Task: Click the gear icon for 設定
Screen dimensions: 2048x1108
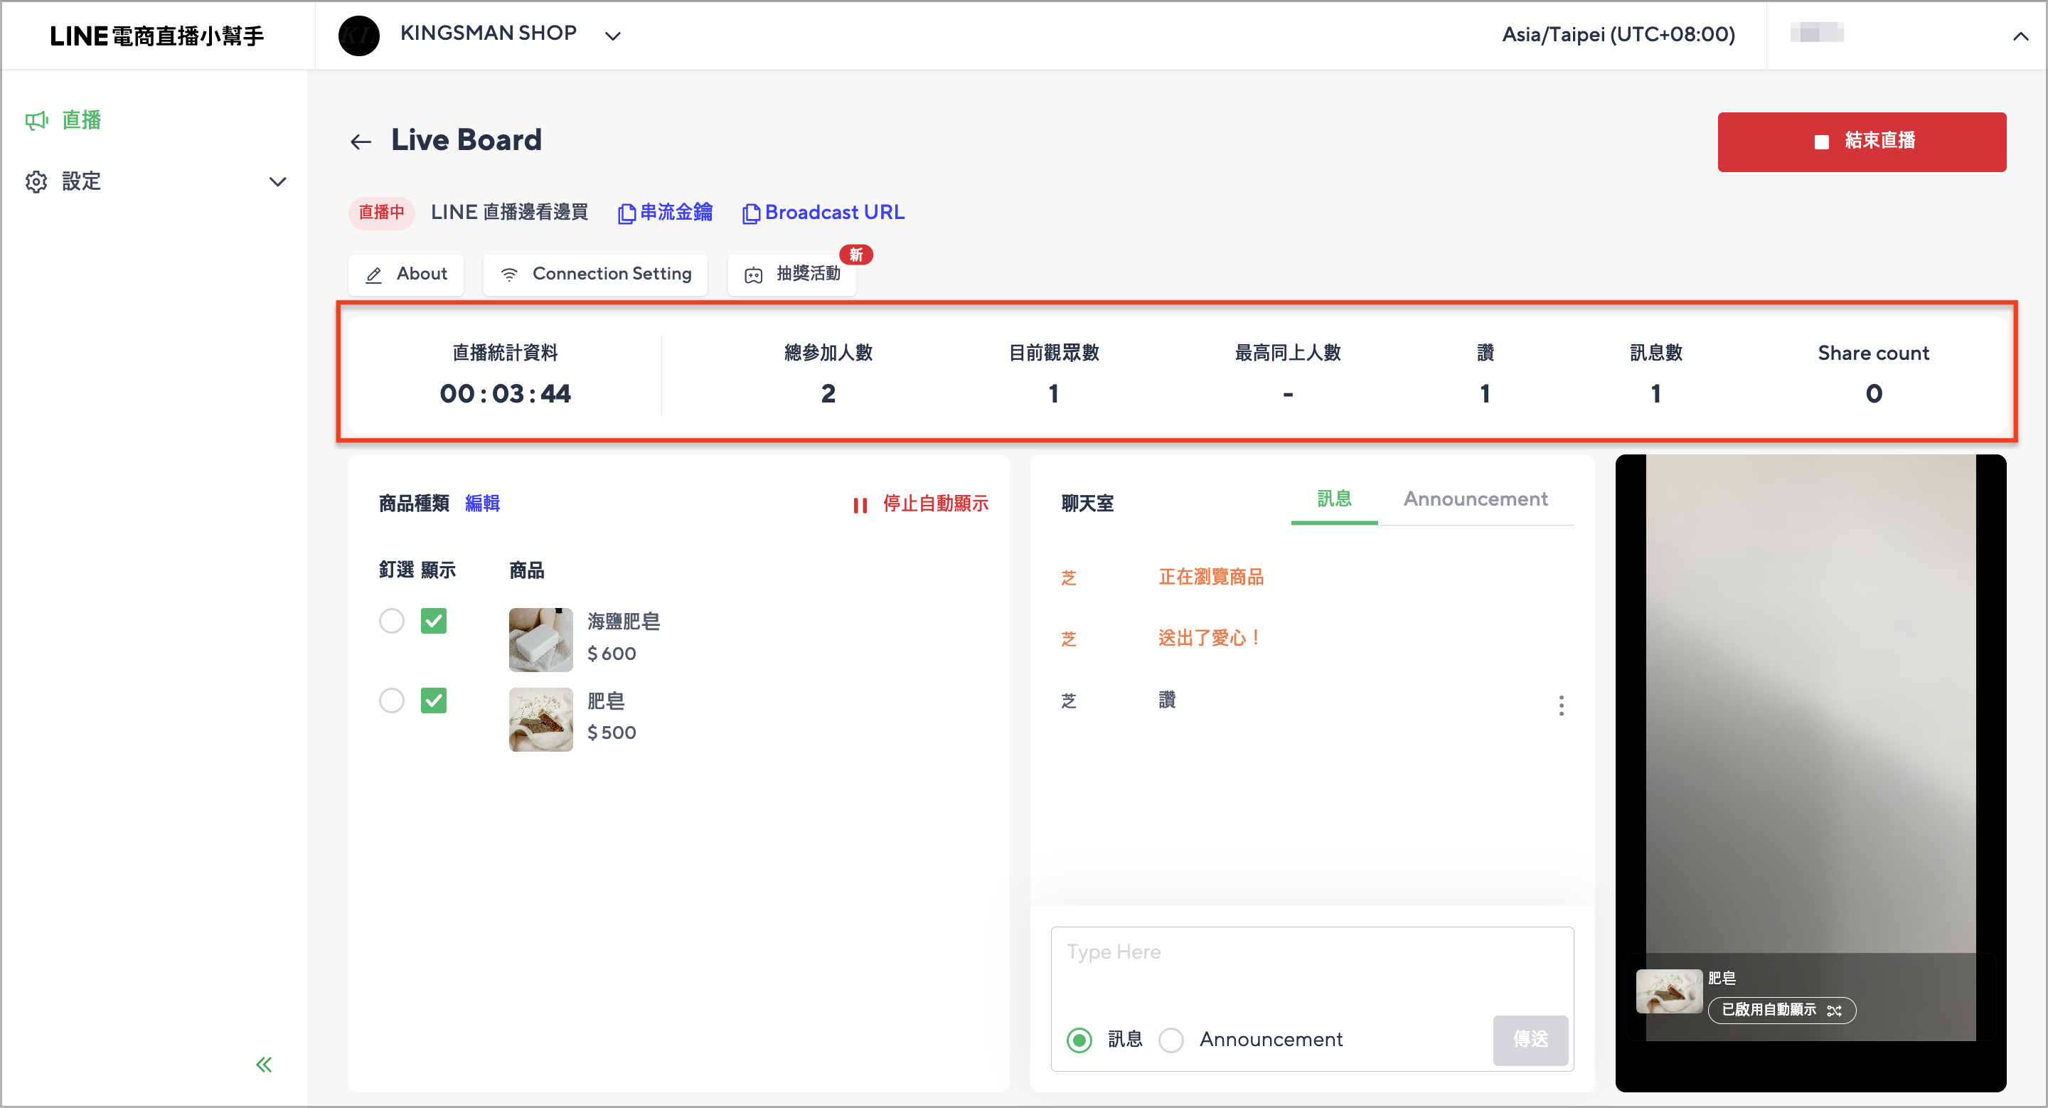Action: point(36,181)
